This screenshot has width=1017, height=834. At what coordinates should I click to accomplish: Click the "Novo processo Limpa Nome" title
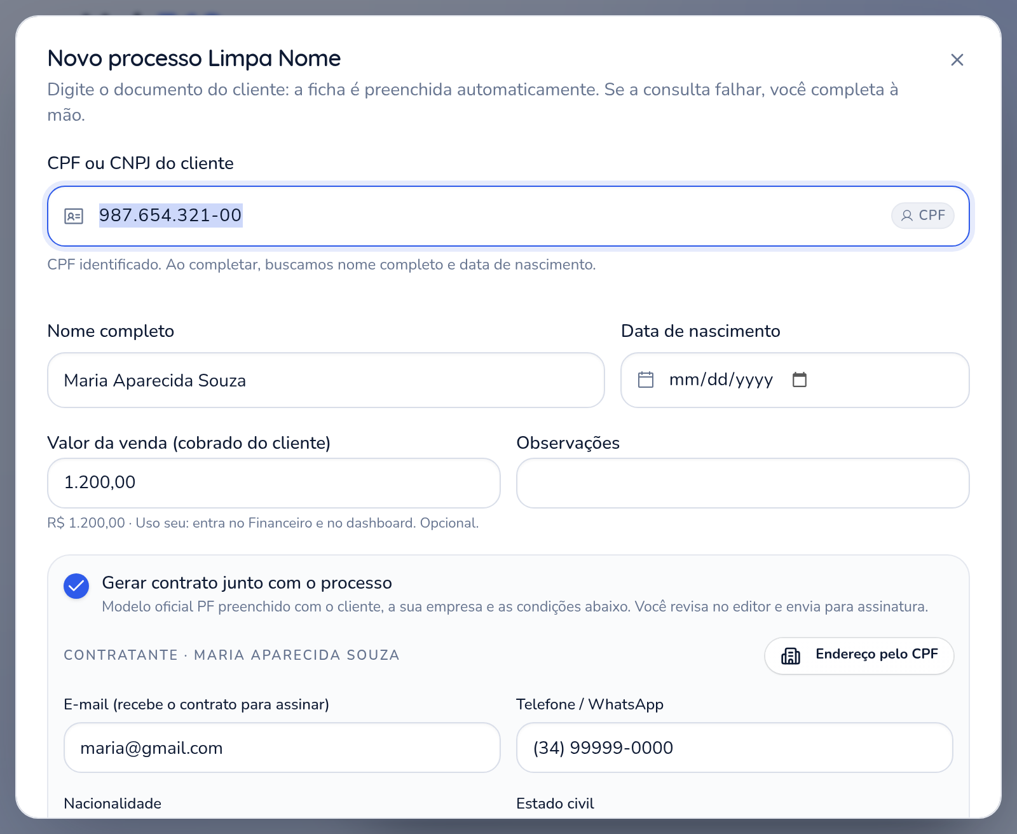tap(194, 58)
